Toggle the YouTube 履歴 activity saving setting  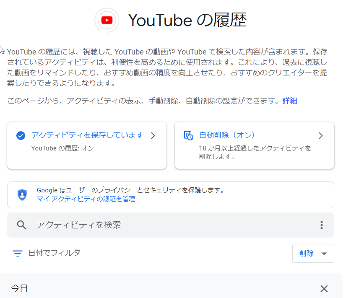pos(86,135)
